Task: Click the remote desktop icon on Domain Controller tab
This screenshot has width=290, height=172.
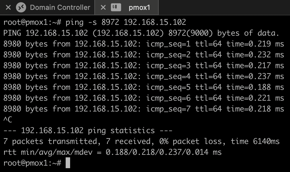Action: (x=21, y=7)
